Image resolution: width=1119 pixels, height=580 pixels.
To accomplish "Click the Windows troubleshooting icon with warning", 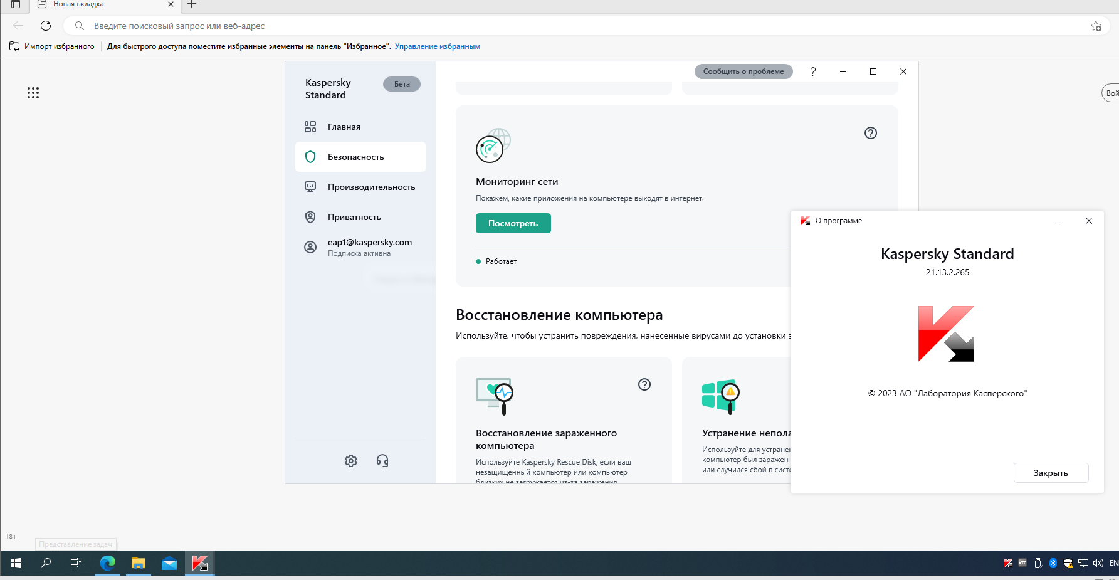I will tap(721, 396).
